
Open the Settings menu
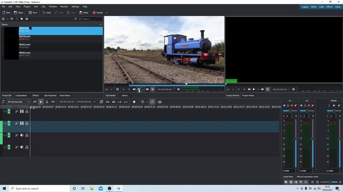click(75, 6)
